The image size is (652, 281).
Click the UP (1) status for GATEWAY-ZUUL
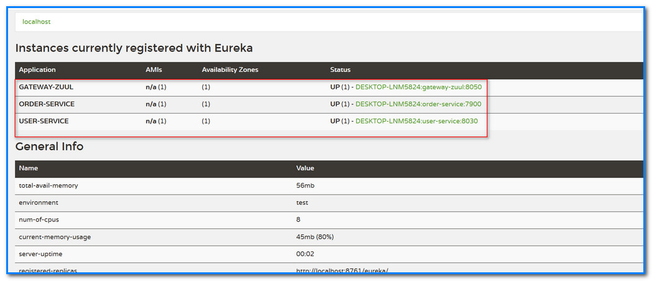pyautogui.click(x=340, y=87)
